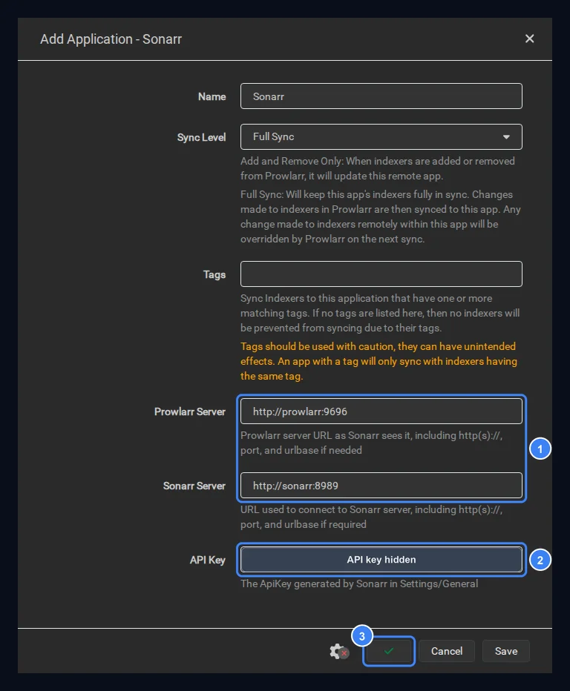Click the 'Prowlarr server URL as Sonarr sees' hint
570x691 pixels.
click(372, 443)
